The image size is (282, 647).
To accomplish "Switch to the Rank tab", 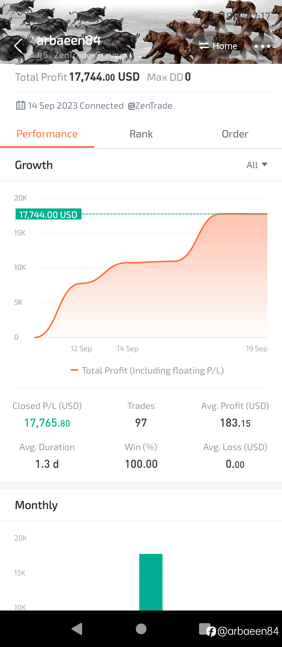I will tap(141, 134).
